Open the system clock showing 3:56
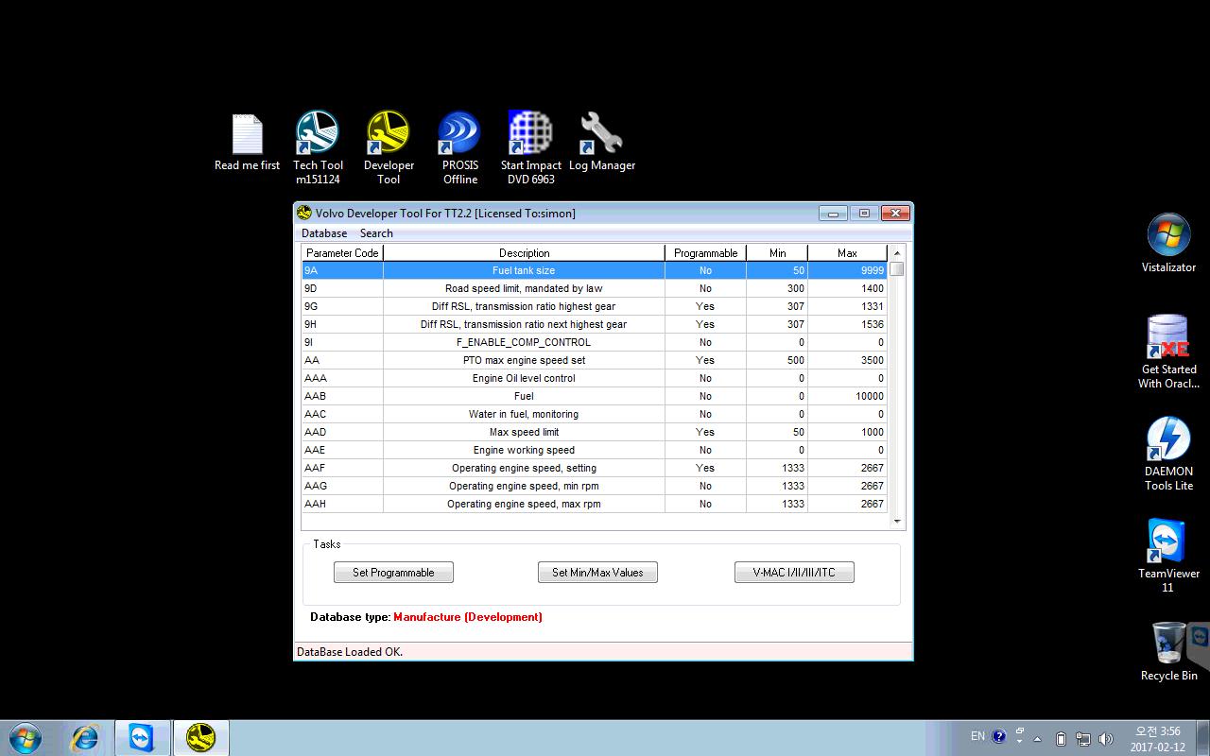This screenshot has width=1210, height=756. pyautogui.click(x=1157, y=739)
